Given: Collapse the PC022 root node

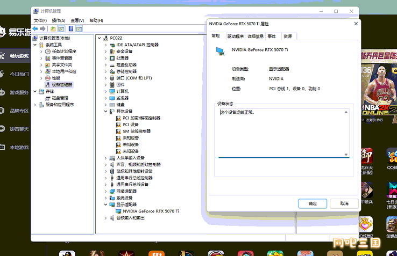Looking at the screenshot, I should tap(99, 38).
